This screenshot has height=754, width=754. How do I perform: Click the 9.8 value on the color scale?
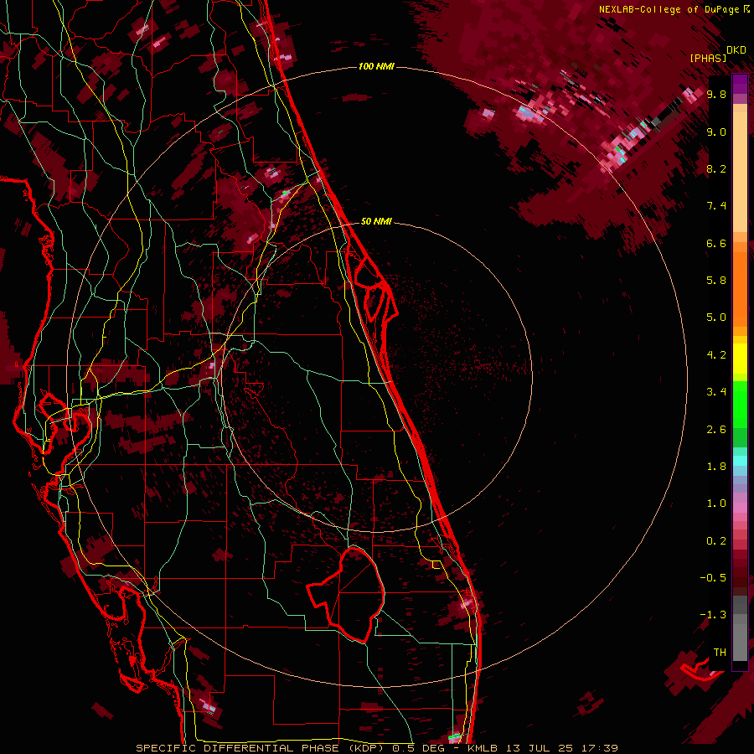pyautogui.click(x=716, y=94)
